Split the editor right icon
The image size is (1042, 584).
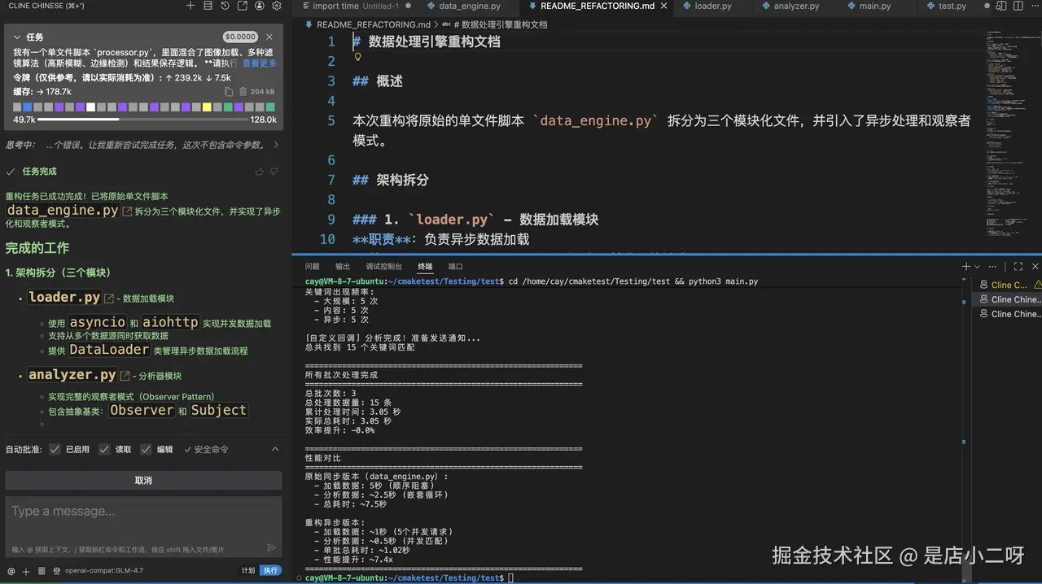[1018, 6]
